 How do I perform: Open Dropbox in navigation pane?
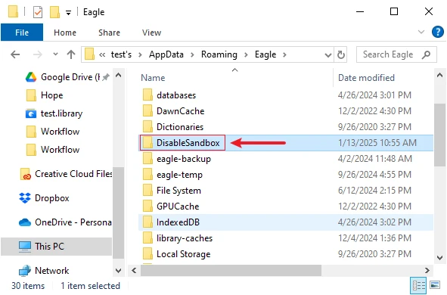point(44,198)
